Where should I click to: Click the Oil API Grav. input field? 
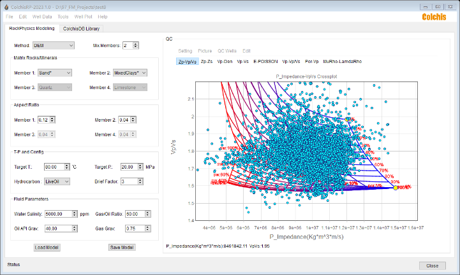tap(59, 229)
